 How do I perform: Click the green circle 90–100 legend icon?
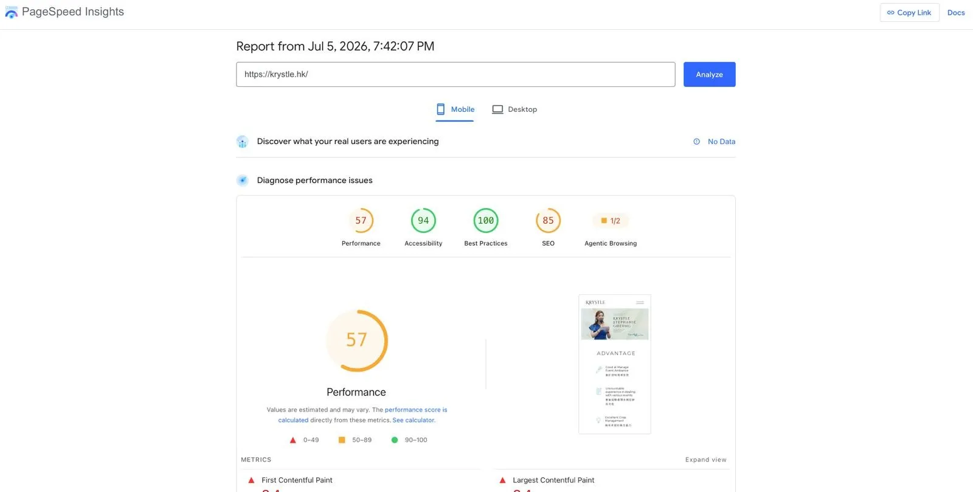point(394,440)
